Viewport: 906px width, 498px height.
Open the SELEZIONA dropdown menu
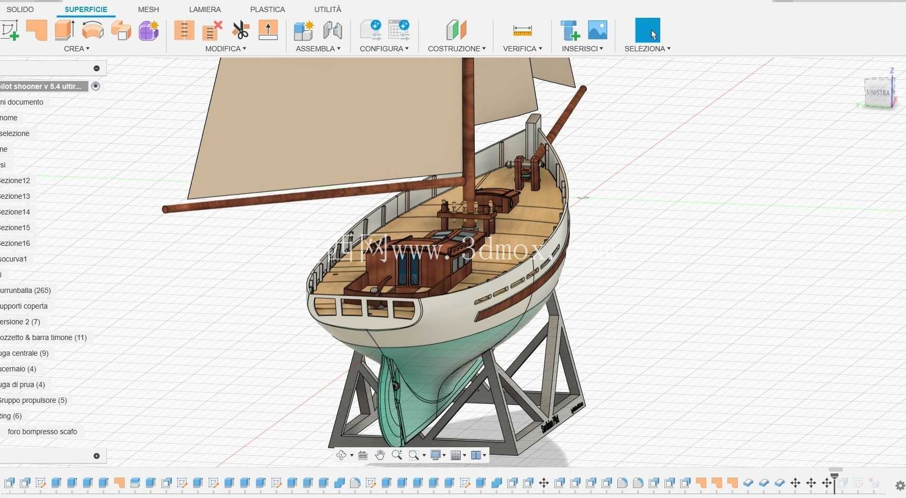click(647, 49)
